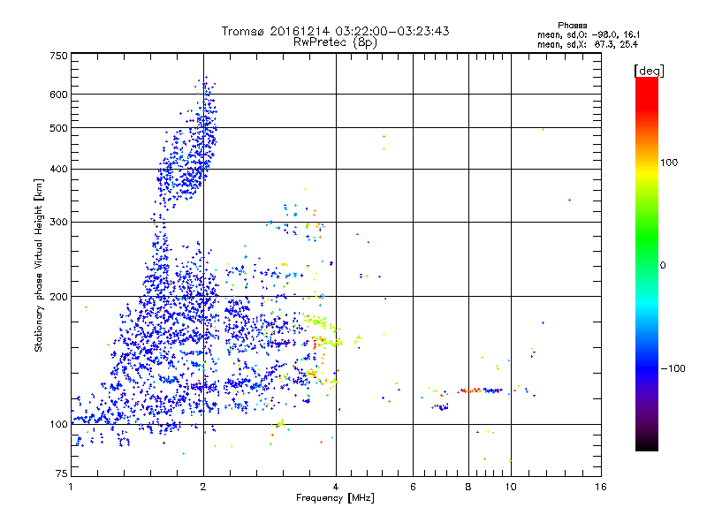
Task: Click x-axis tick label '2'
Action: click(203, 487)
